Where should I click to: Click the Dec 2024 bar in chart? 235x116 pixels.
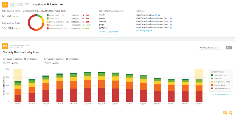199,91
